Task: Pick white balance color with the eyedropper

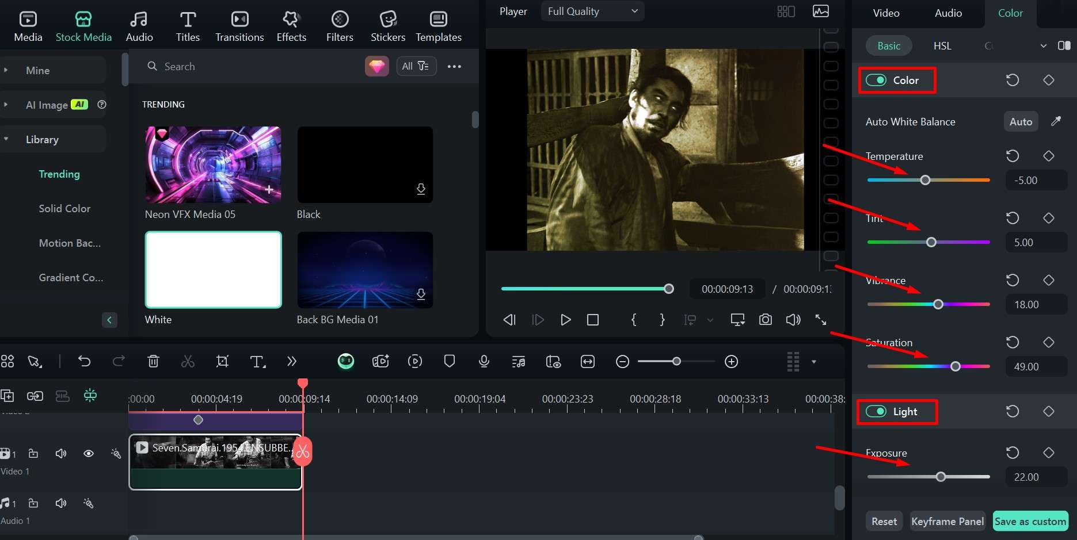Action: pos(1056,121)
